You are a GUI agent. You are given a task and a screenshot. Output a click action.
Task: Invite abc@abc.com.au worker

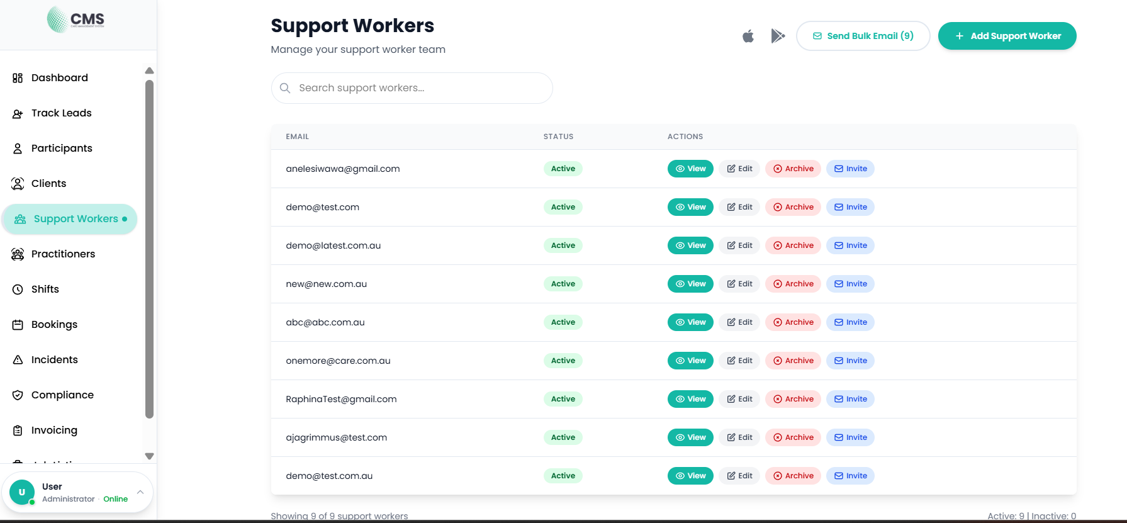850,322
